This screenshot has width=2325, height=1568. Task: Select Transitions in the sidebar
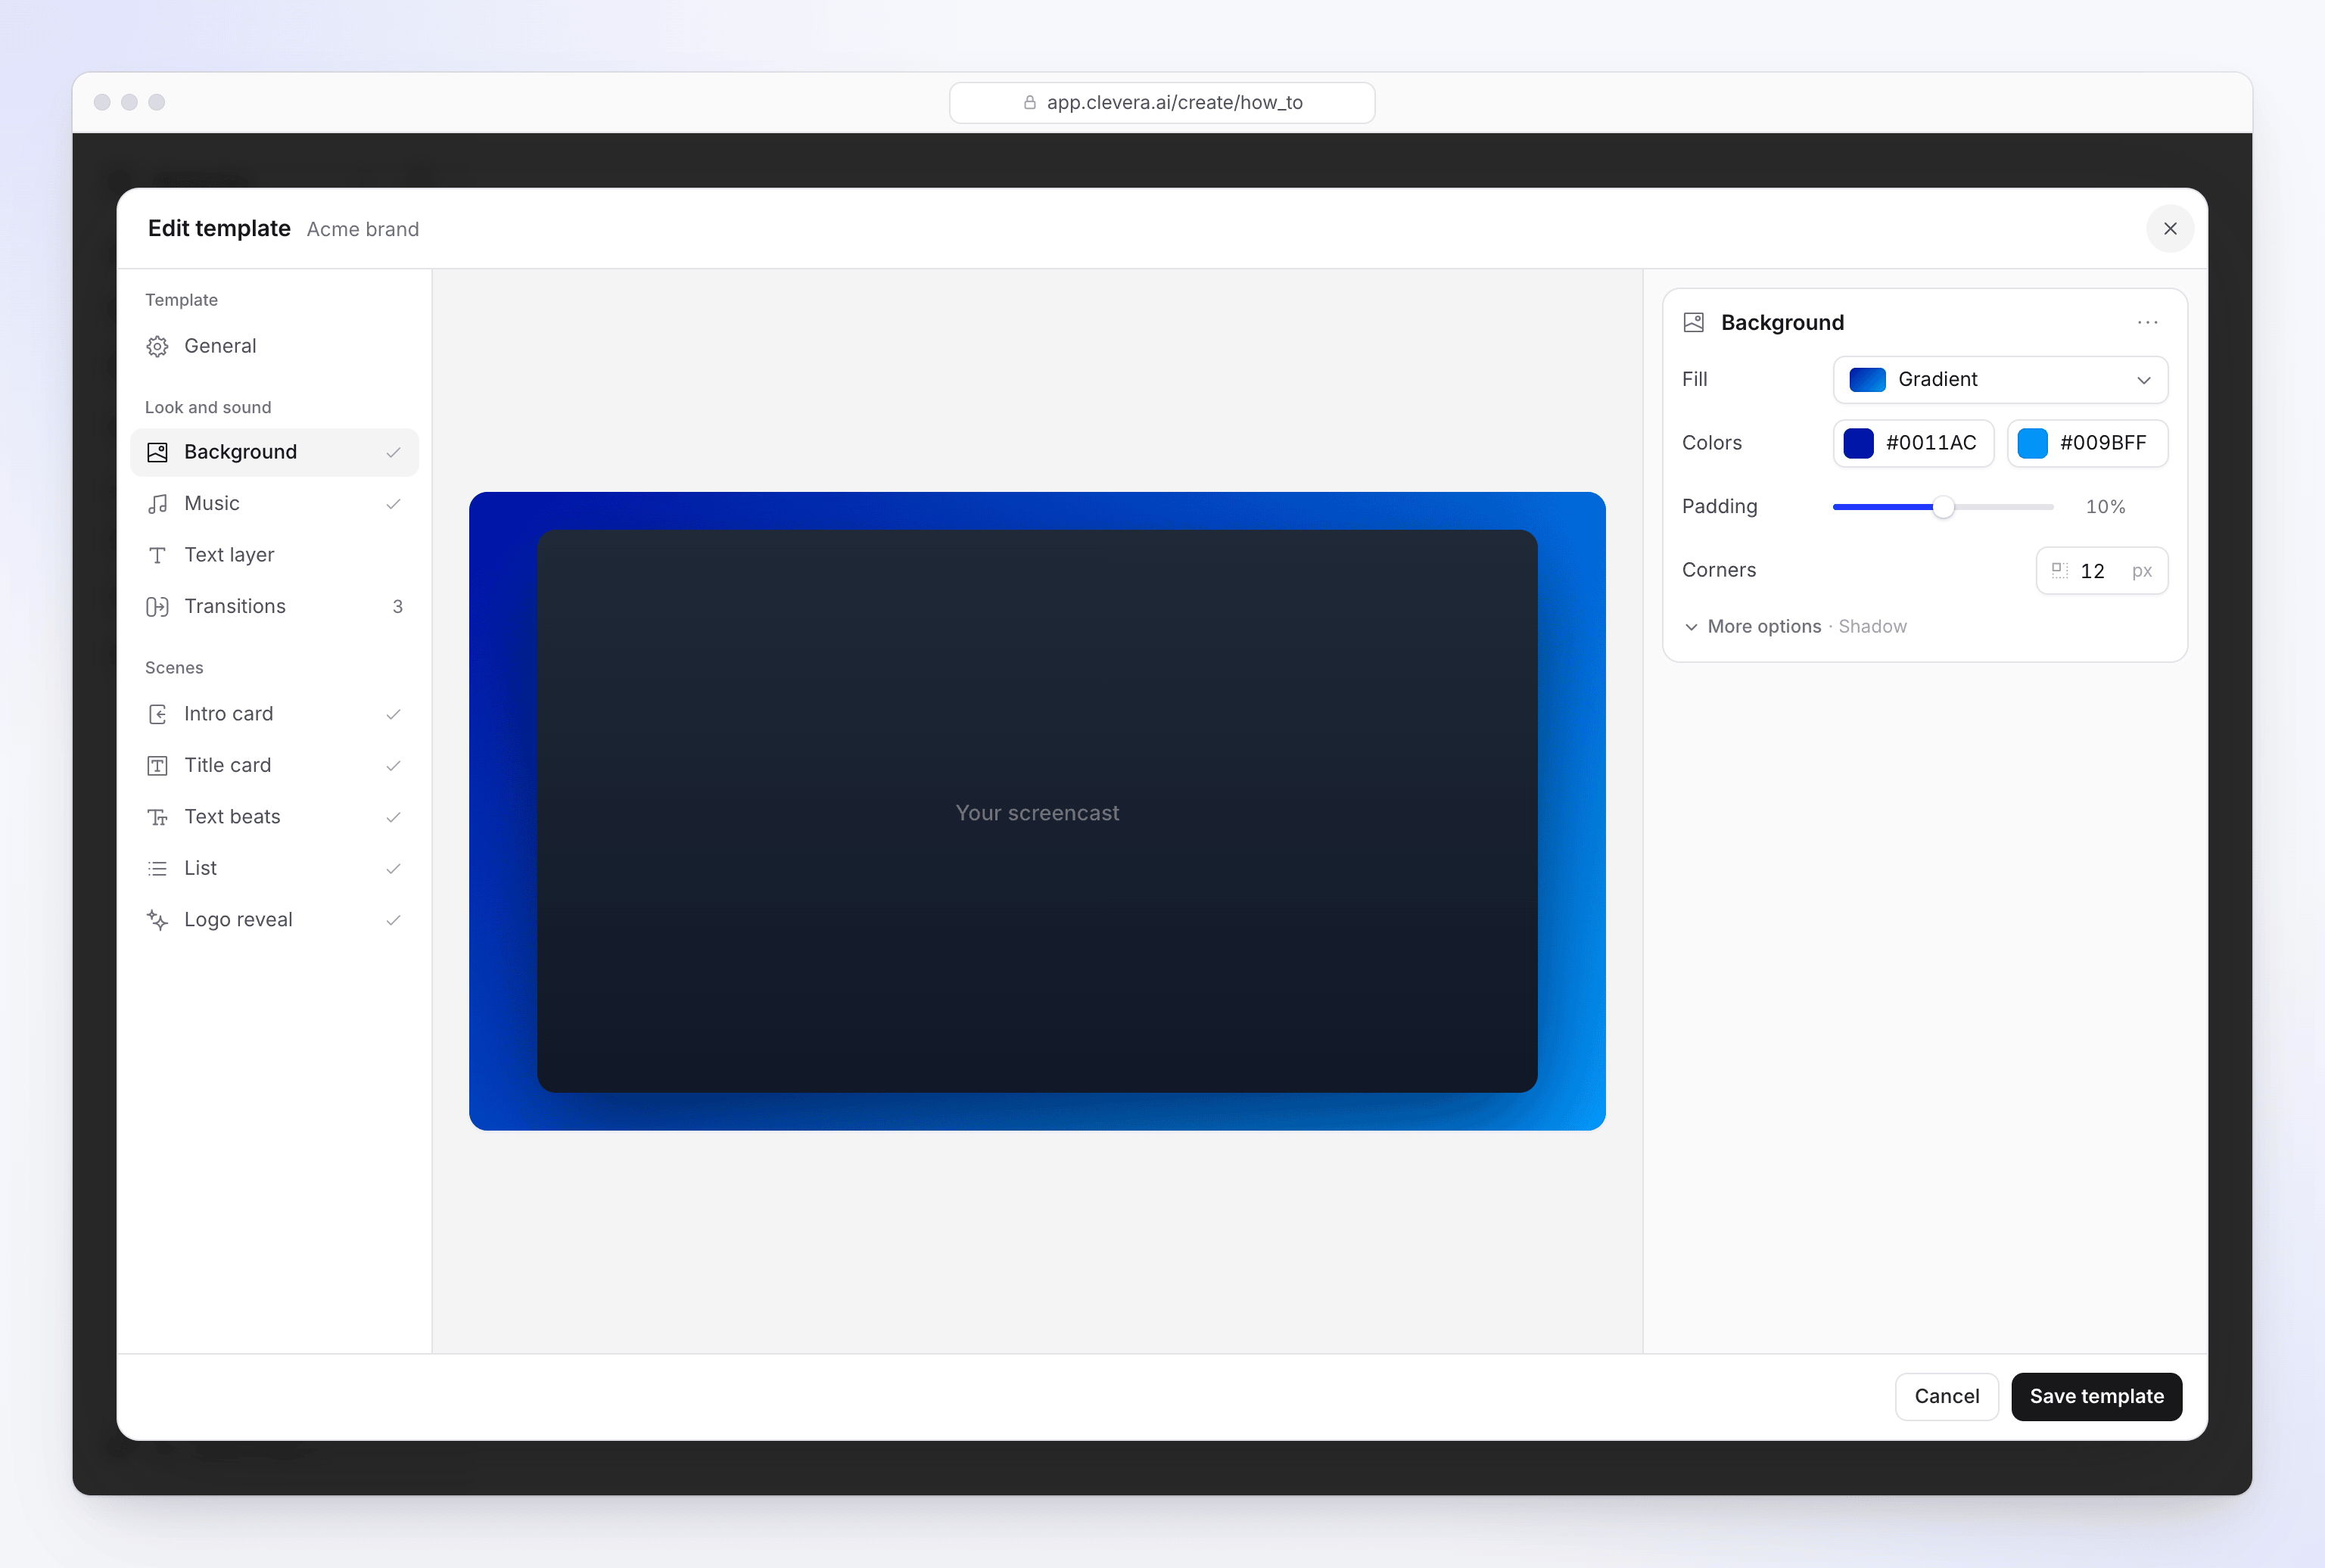tap(274, 607)
